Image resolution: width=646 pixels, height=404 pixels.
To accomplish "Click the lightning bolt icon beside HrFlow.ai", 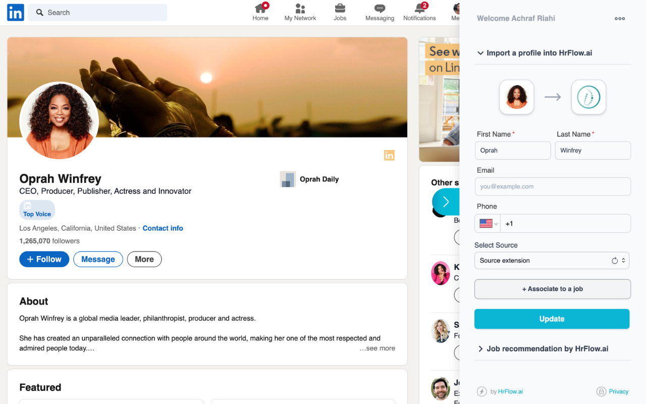I will pyautogui.click(x=482, y=391).
